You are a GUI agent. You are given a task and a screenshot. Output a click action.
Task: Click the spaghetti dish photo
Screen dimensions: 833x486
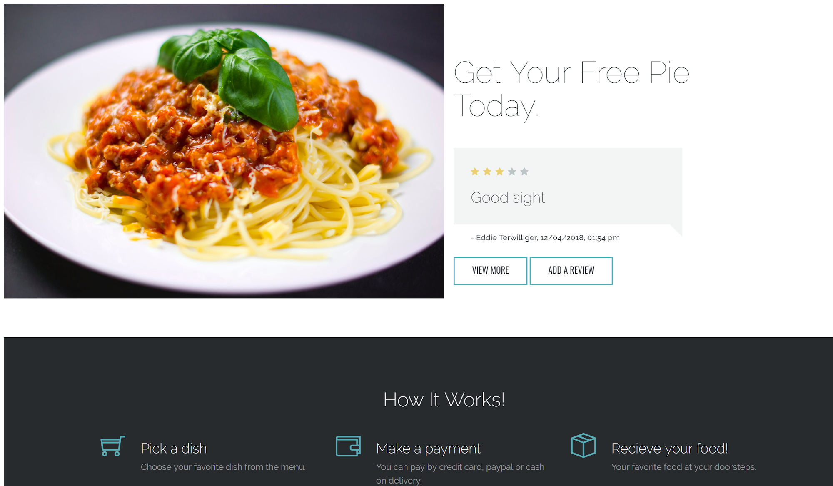click(224, 151)
